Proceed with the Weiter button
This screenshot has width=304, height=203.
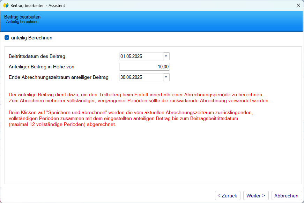[256, 196]
